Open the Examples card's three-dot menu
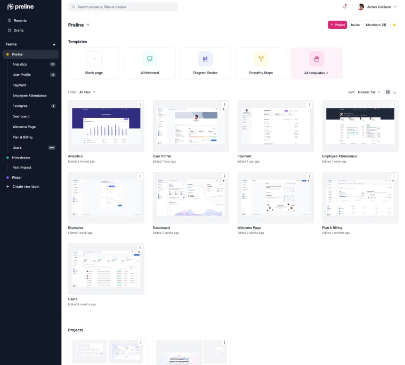 coord(140,176)
